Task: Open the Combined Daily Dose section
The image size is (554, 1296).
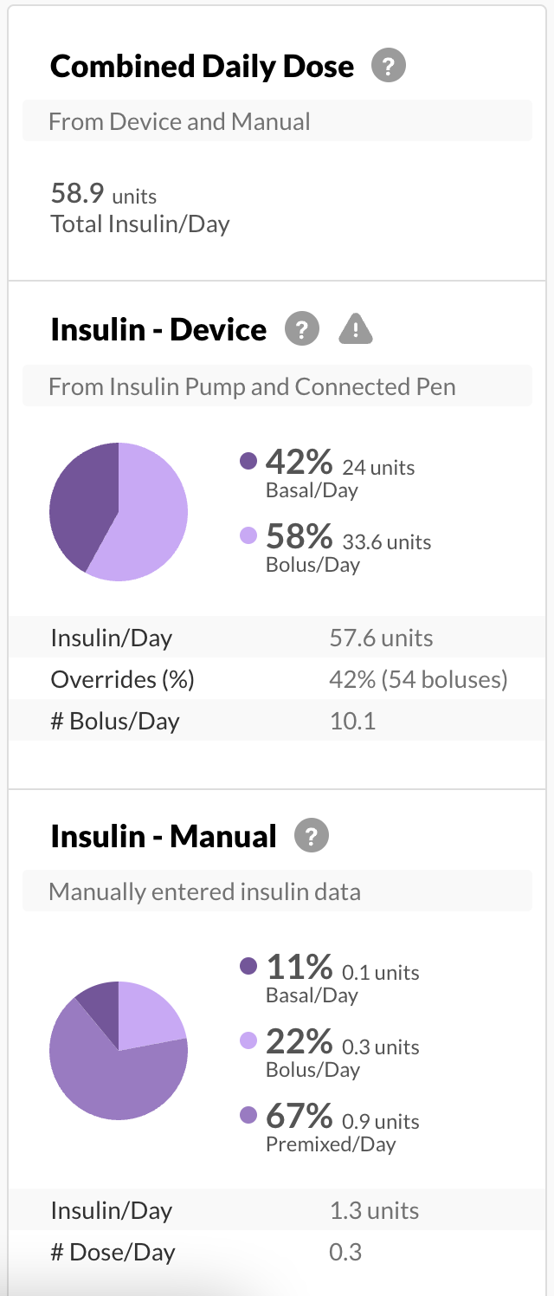Action: coord(203,64)
